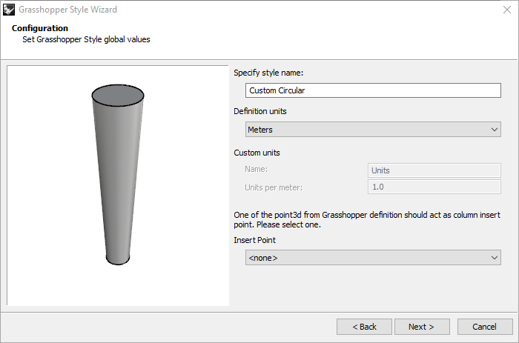Click the chevron on the Insert Point combo box
Screen dimensions: 519x343
point(495,257)
